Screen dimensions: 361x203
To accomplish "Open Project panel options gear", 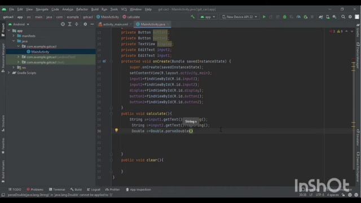I will [85, 24].
